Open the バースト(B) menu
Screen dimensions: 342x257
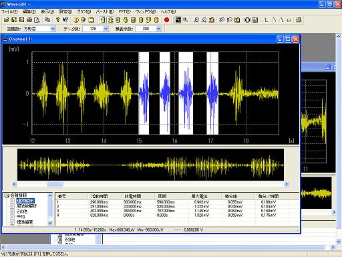click(x=105, y=11)
